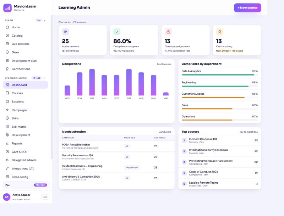Click the Sales department row

pyautogui.click(x=220, y=107)
